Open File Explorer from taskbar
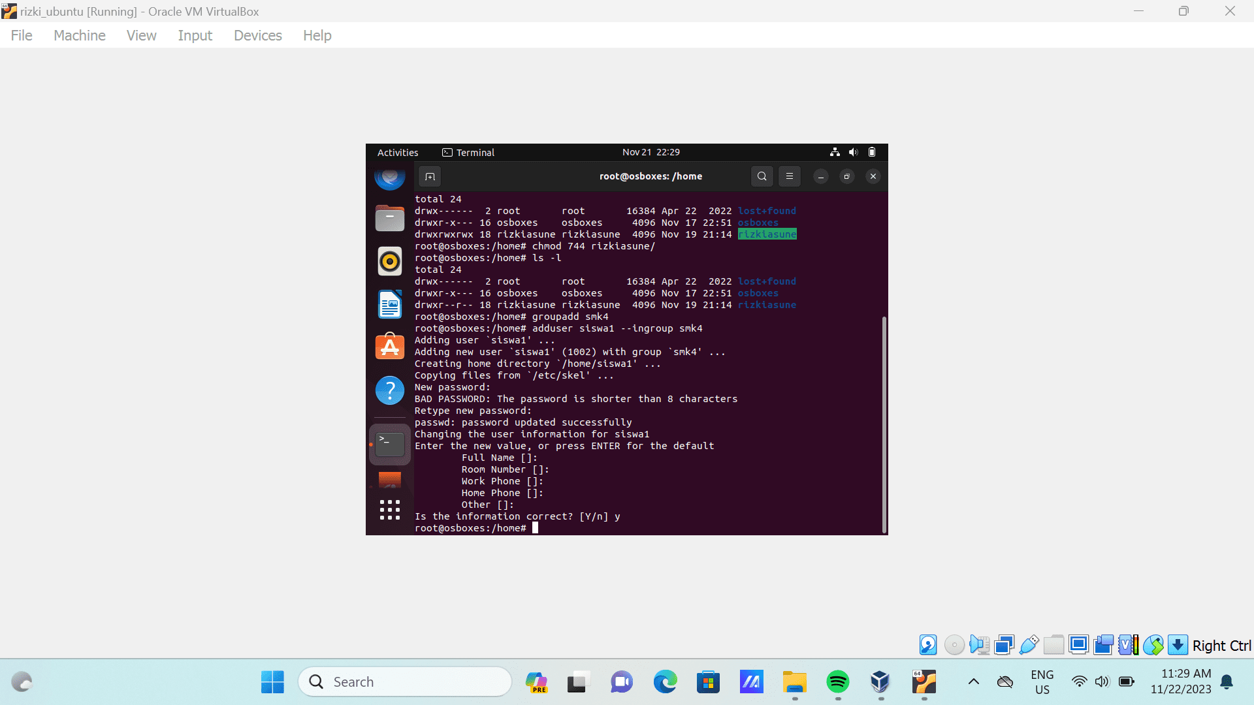The height and width of the screenshot is (705, 1254). pos(795,682)
